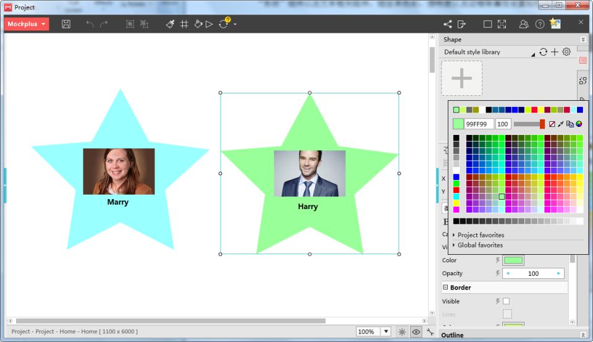Click the add new style plus tile
Image resolution: width=593 pixels, height=342 pixels.
[x=461, y=79]
